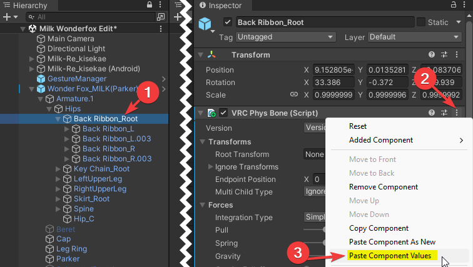The image size is (473, 267).
Task: Open the Layer Default dropdown
Action: tap(414, 37)
